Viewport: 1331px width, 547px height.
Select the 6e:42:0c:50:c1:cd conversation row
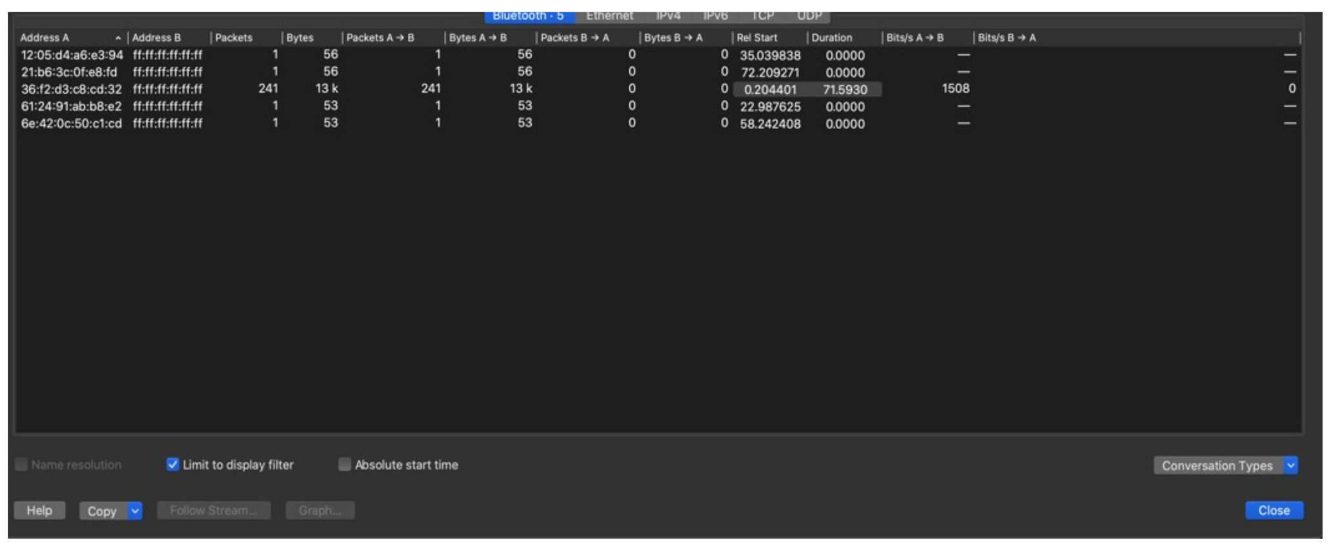(x=71, y=123)
